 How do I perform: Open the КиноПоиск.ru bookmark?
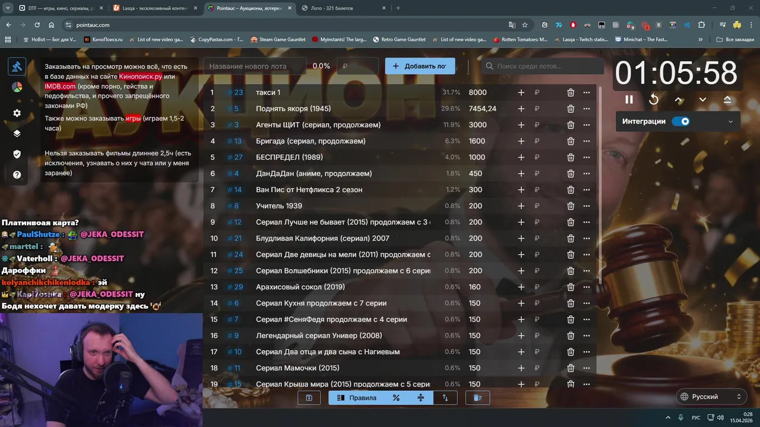pos(103,40)
